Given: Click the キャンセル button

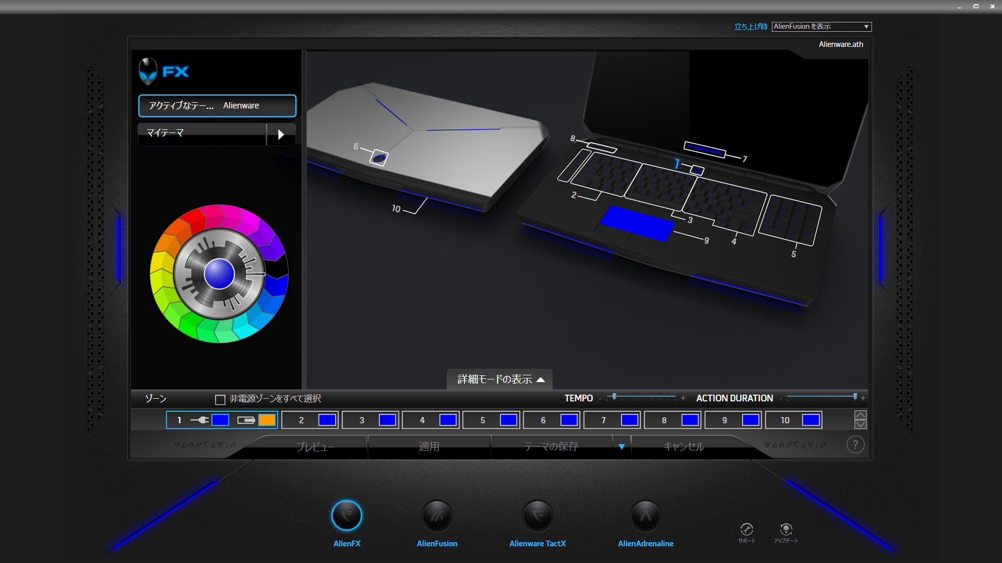Looking at the screenshot, I should pos(684,447).
